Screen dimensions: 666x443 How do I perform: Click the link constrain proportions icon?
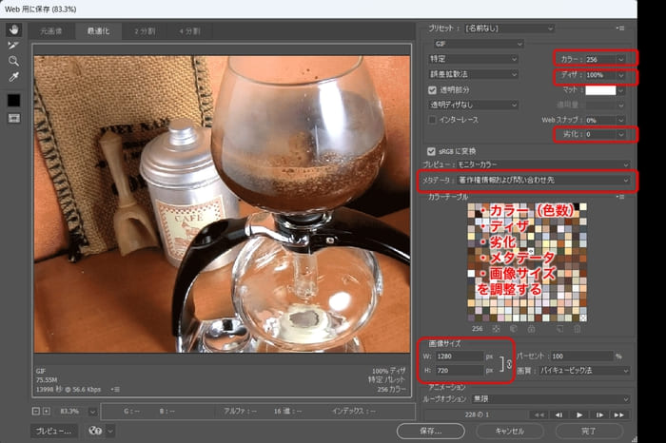click(504, 363)
